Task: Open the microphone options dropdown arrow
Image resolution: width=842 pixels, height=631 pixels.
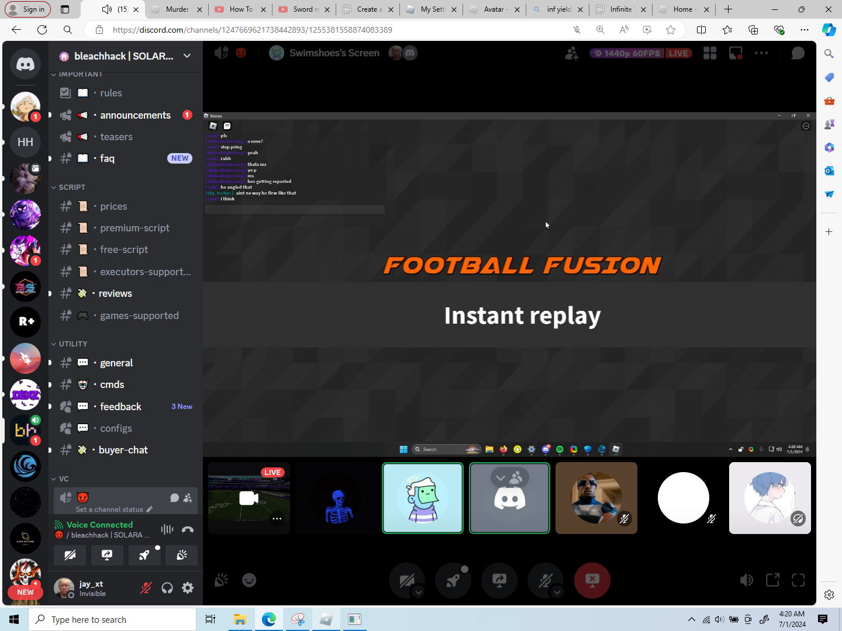Action: click(557, 592)
